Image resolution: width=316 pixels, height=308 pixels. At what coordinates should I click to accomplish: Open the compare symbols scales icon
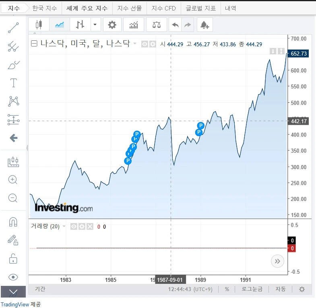156,25
